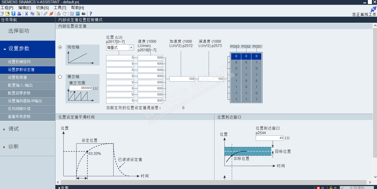Click the 减速度 p2573 input field
The image size is (377, 189).
(x=211, y=79)
